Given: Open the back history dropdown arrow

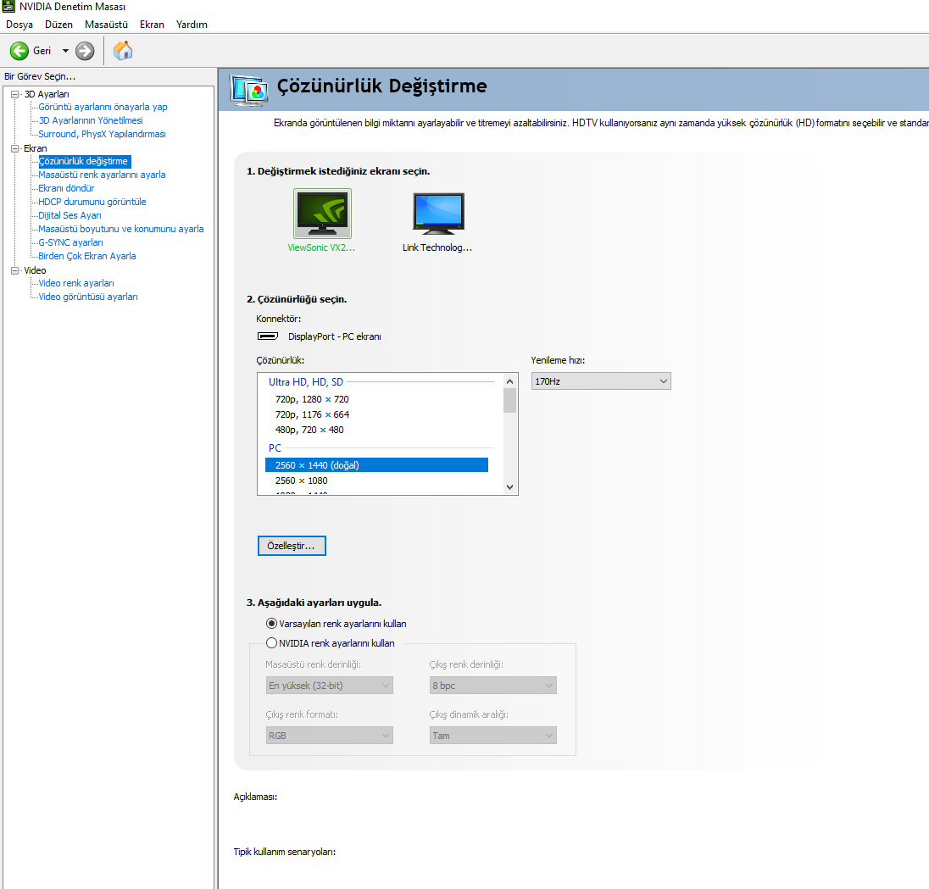Looking at the screenshot, I should [65, 51].
